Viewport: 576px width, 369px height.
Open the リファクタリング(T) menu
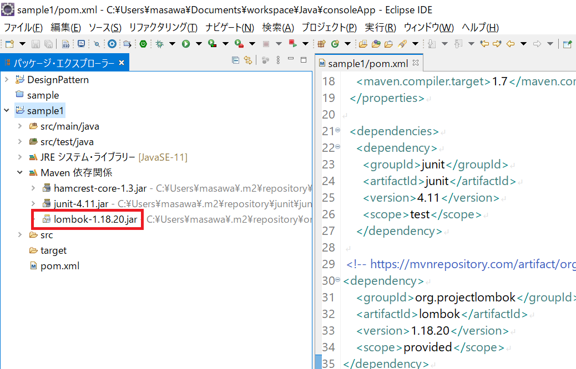pos(163,28)
